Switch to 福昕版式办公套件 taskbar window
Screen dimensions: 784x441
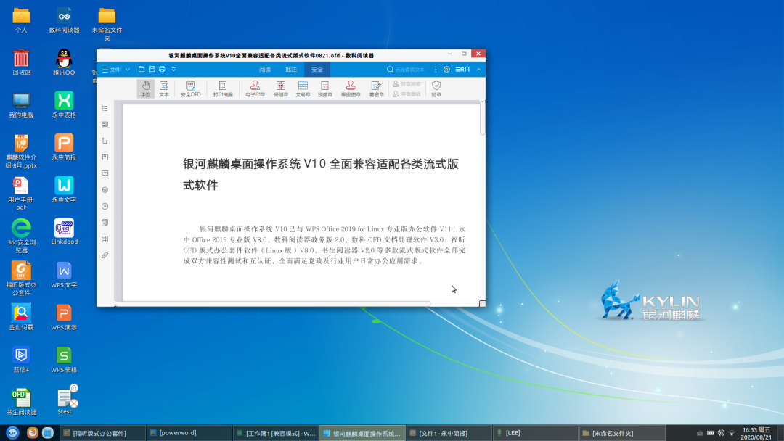tap(102, 433)
